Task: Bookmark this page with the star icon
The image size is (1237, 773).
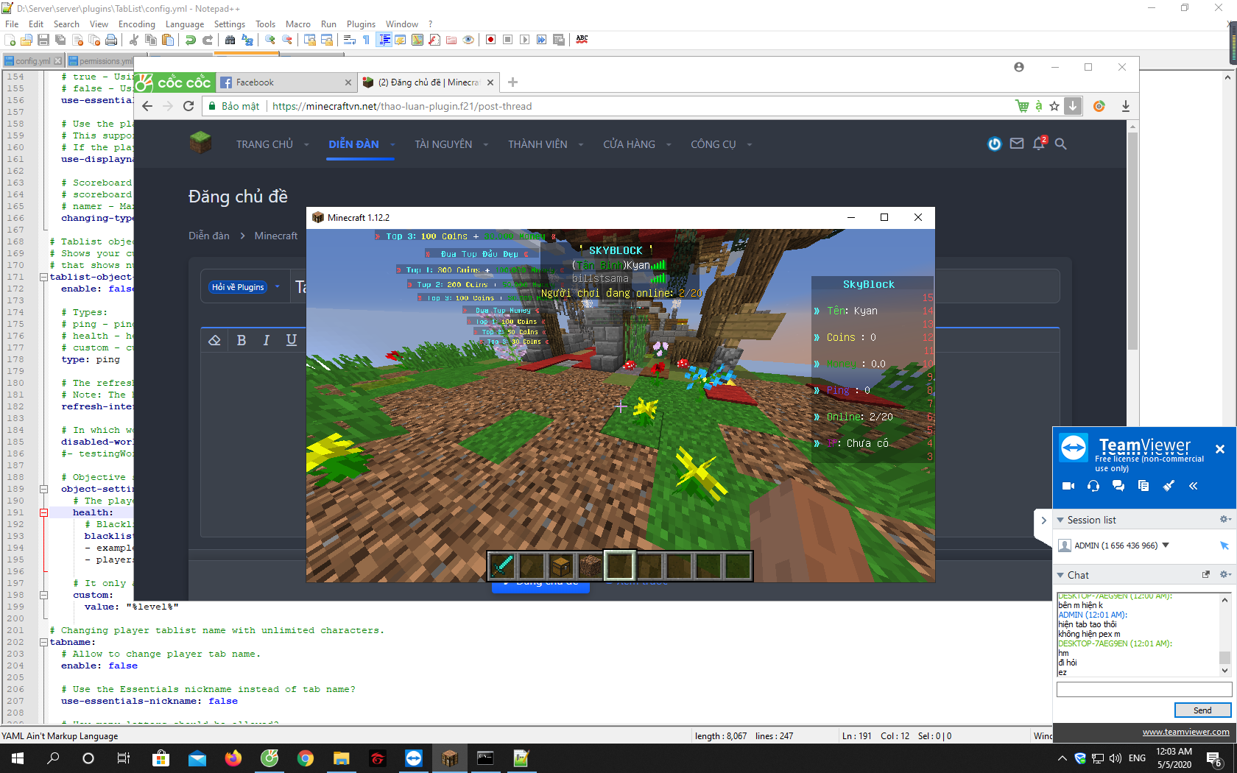Action: click(x=1054, y=106)
